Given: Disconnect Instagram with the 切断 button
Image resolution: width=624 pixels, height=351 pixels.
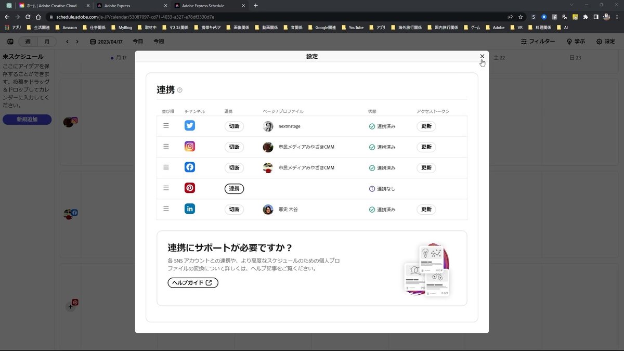Looking at the screenshot, I should point(234,147).
